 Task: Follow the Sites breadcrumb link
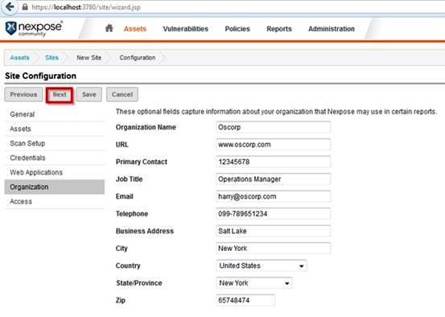52,58
